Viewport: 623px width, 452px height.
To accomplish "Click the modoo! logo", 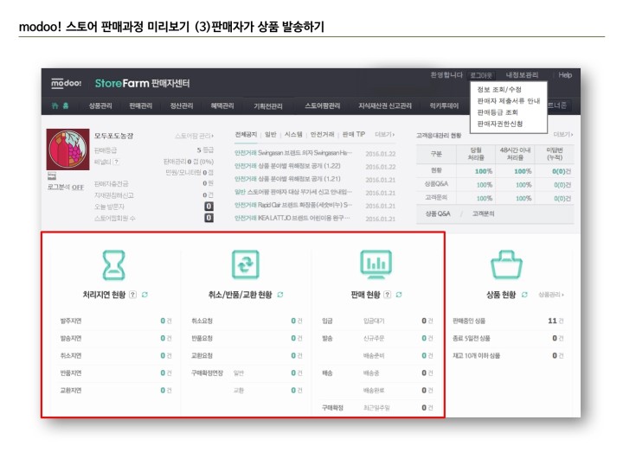I will pyautogui.click(x=66, y=83).
